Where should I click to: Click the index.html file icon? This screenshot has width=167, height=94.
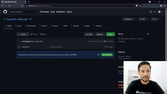[19, 47]
